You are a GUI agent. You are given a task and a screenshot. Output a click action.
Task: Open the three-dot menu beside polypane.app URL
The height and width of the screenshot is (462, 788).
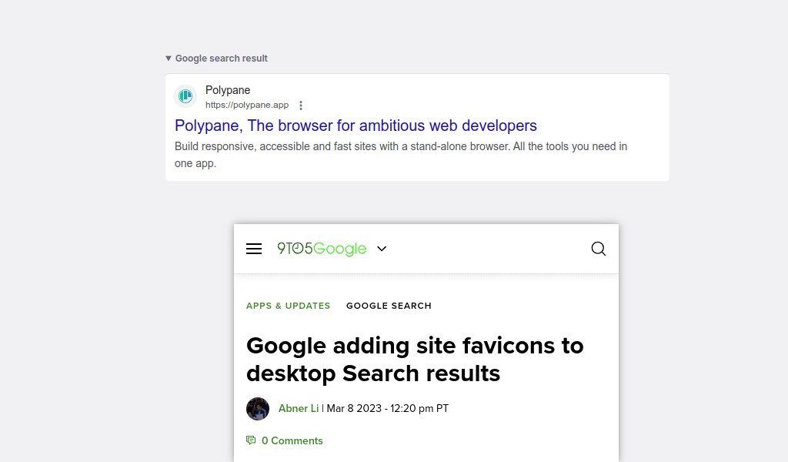coord(301,105)
